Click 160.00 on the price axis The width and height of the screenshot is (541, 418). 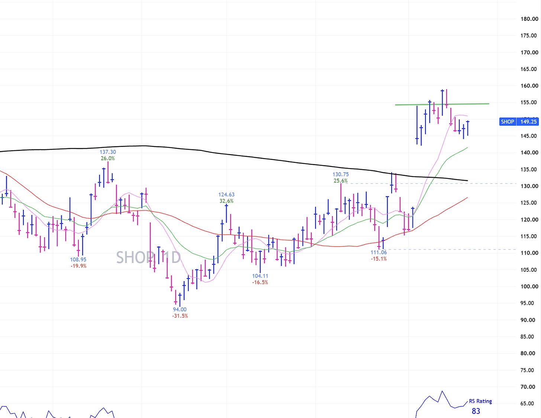click(529, 86)
